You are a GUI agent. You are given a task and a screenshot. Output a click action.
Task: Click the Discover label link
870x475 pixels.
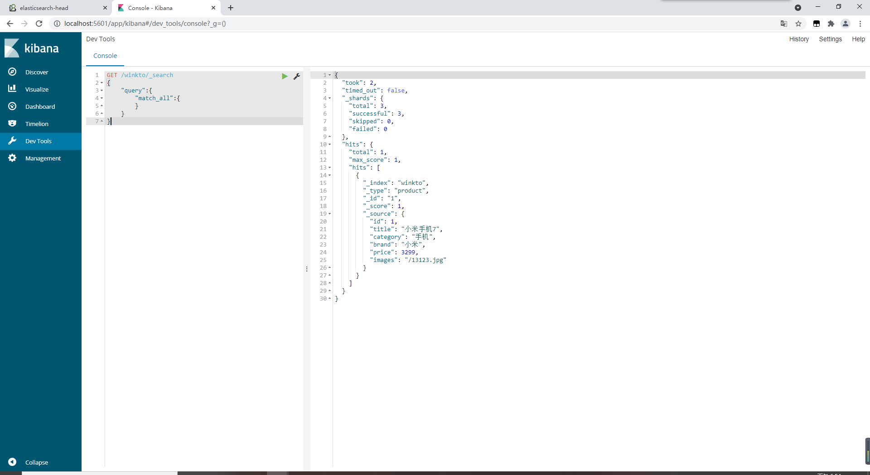pos(37,72)
